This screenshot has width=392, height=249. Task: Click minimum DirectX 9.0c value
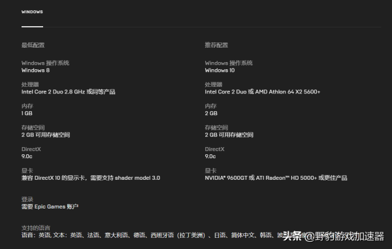tap(27, 156)
